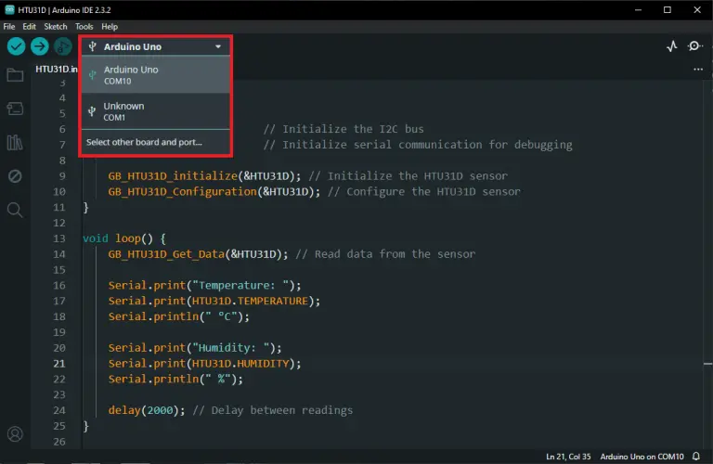This screenshot has height=464, width=713.
Task: Click Serial.print("Humidity: ") line
Action: point(195,348)
